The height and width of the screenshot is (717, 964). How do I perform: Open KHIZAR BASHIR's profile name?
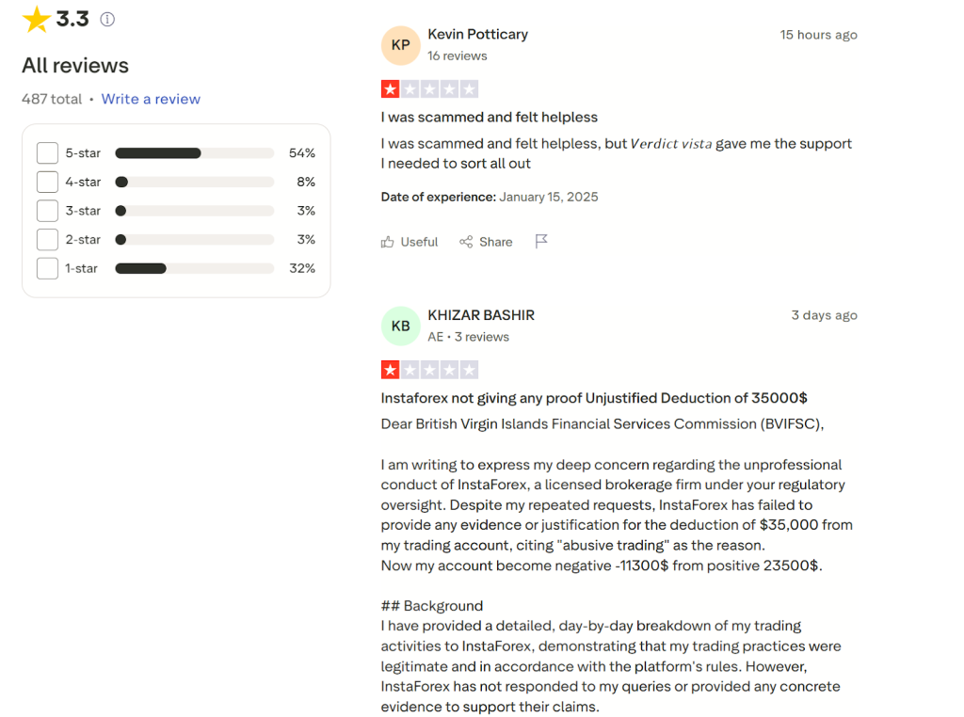coord(481,315)
